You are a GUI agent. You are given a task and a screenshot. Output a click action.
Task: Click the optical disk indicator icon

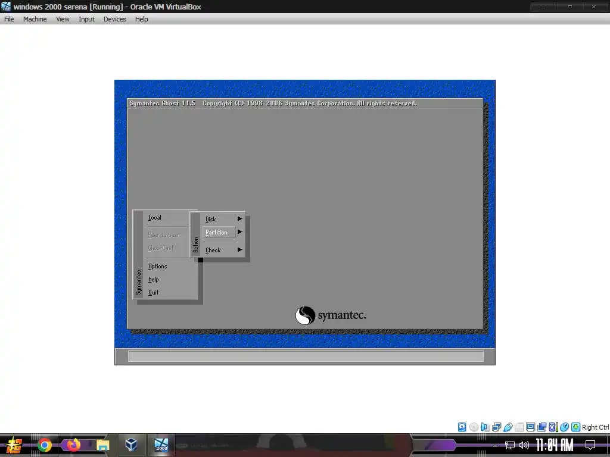click(474, 427)
